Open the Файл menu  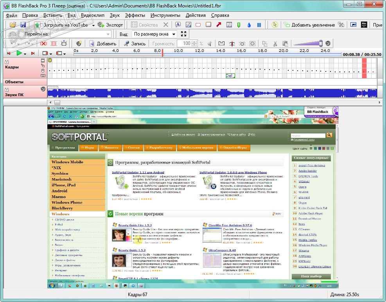(12, 15)
